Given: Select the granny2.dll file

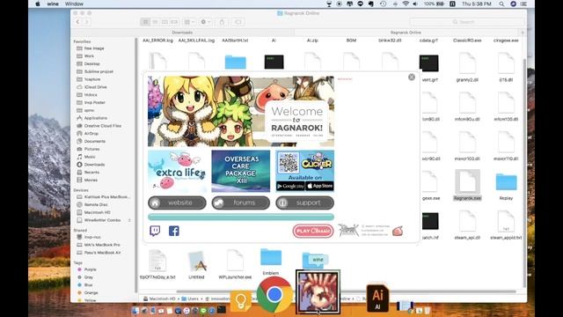Looking at the screenshot, I should coord(467,67).
